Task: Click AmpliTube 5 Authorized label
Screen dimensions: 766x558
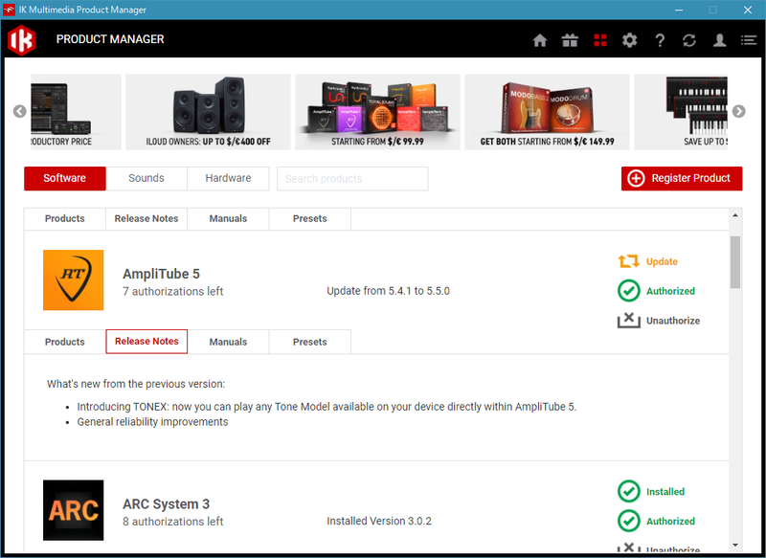Action: pos(670,291)
